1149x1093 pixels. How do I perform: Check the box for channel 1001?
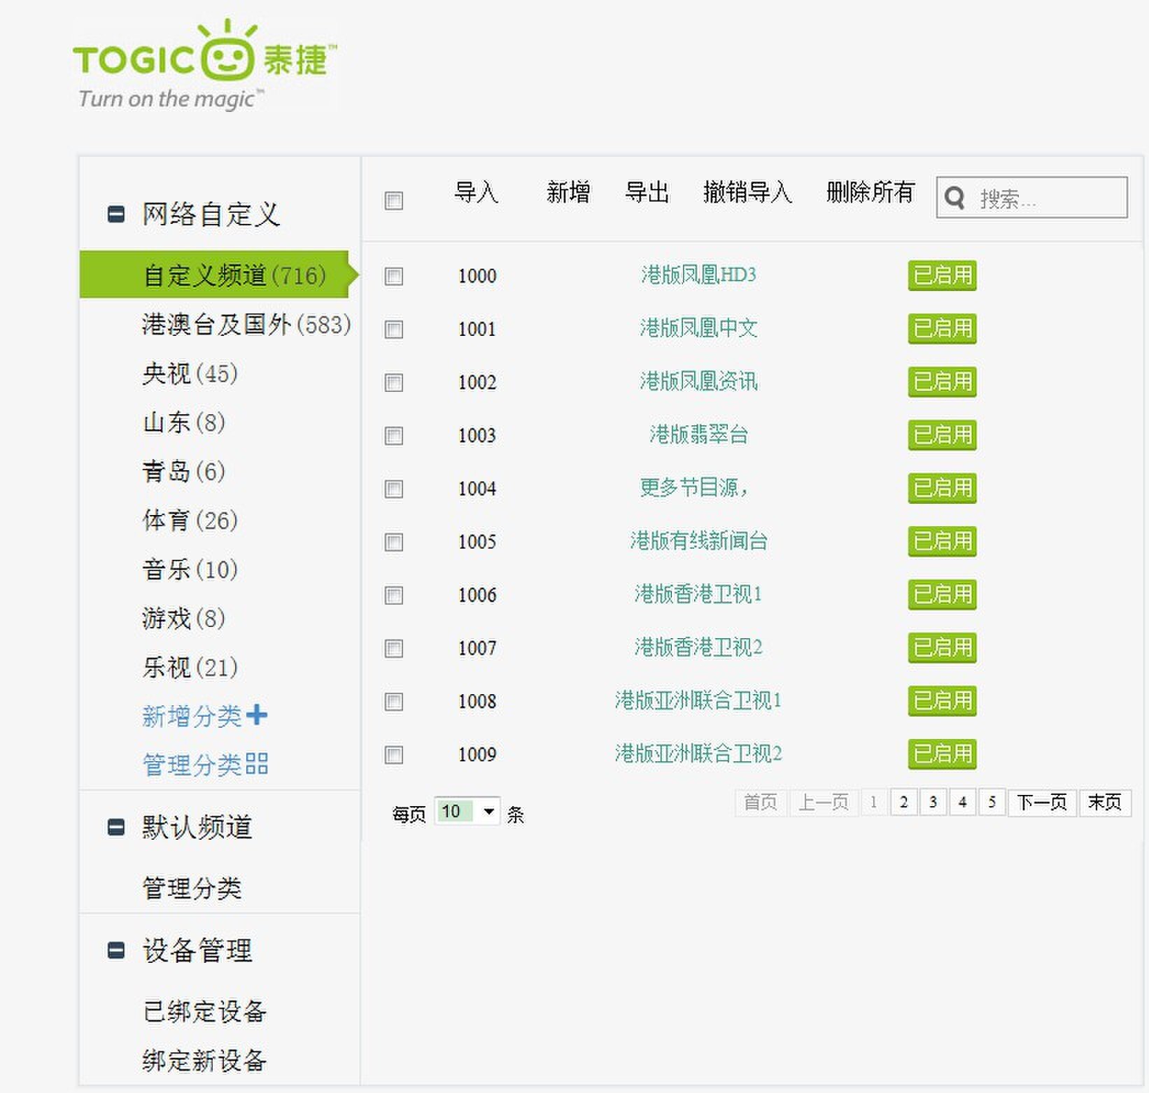(394, 329)
